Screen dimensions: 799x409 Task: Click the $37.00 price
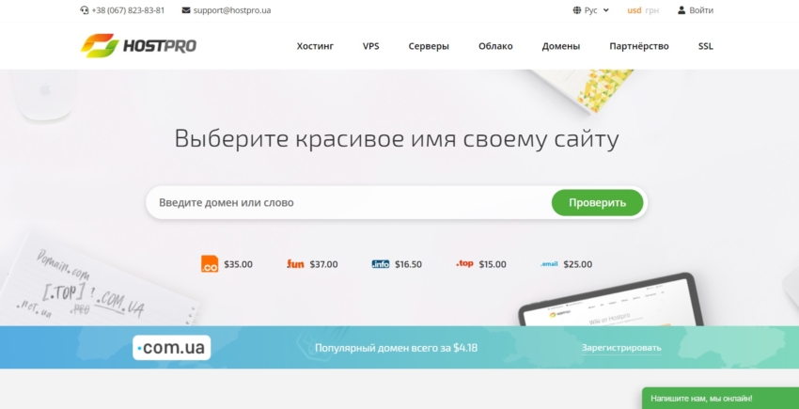[x=323, y=264]
